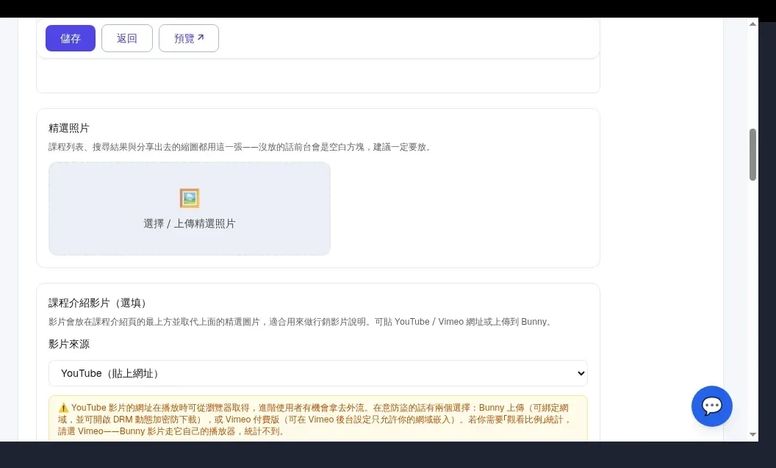
Task: Open the 預覽 preview link button
Action: click(x=189, y=38)
